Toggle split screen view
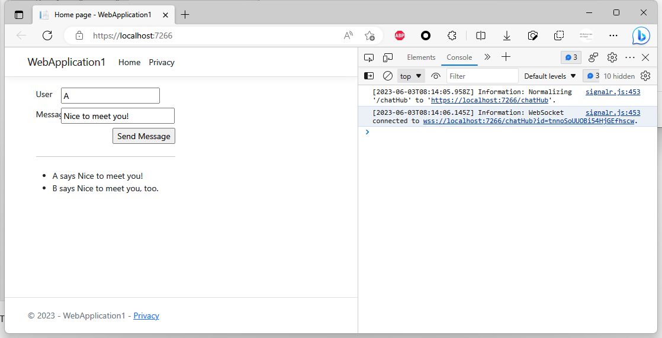Image resolution: width=662 pixels, height=338 pixels. point(480,36)
